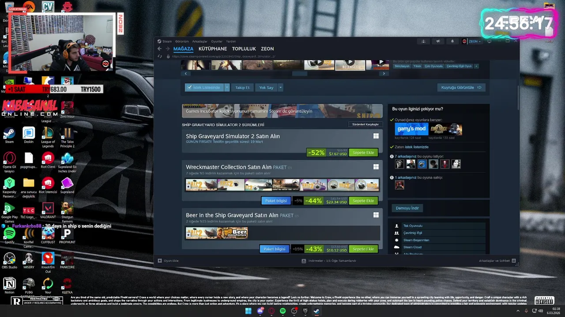The height and width of the screenshot is (317, 565).
Task: Click the Garry's Mod similar game thumbnail
Action: [411, 129]
